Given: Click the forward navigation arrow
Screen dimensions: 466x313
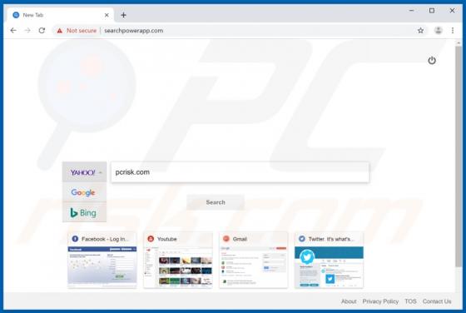Looking at the screenshot, I should 27,30.
